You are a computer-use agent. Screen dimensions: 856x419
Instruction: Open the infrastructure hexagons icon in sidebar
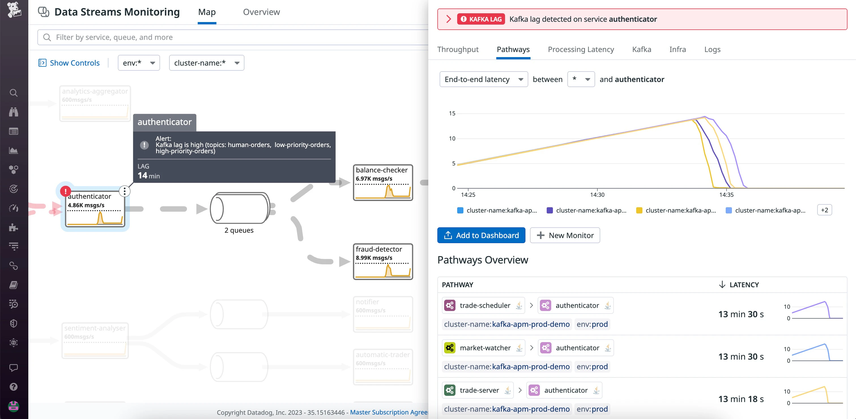point(14,170)
